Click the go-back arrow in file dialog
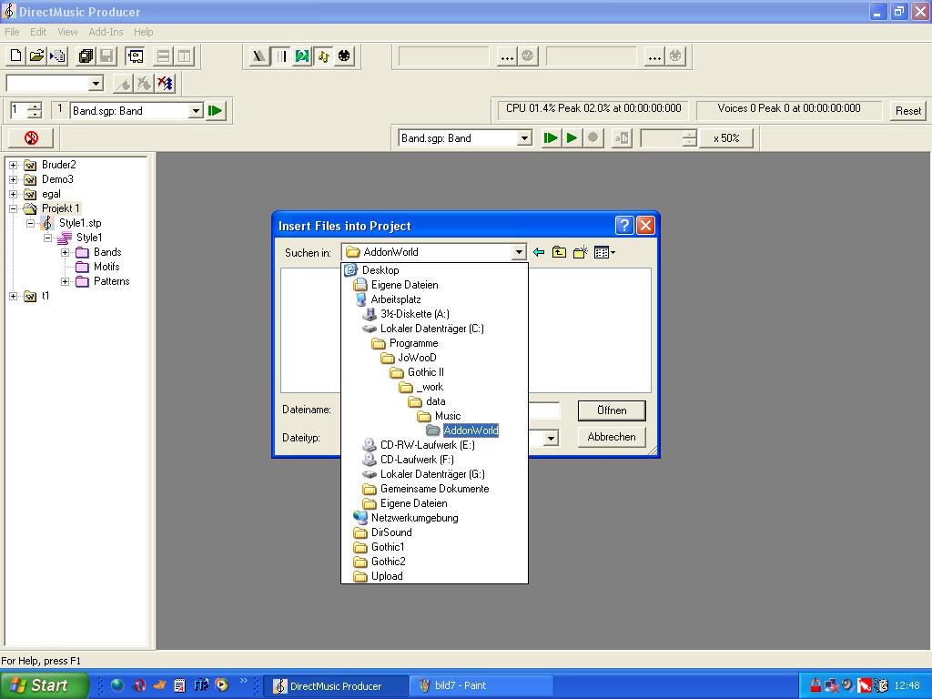The width and height of the screenshot is (932, 699). (539, 252)
